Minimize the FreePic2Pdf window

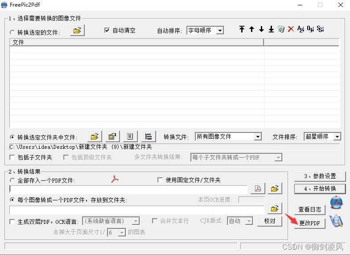300,5
